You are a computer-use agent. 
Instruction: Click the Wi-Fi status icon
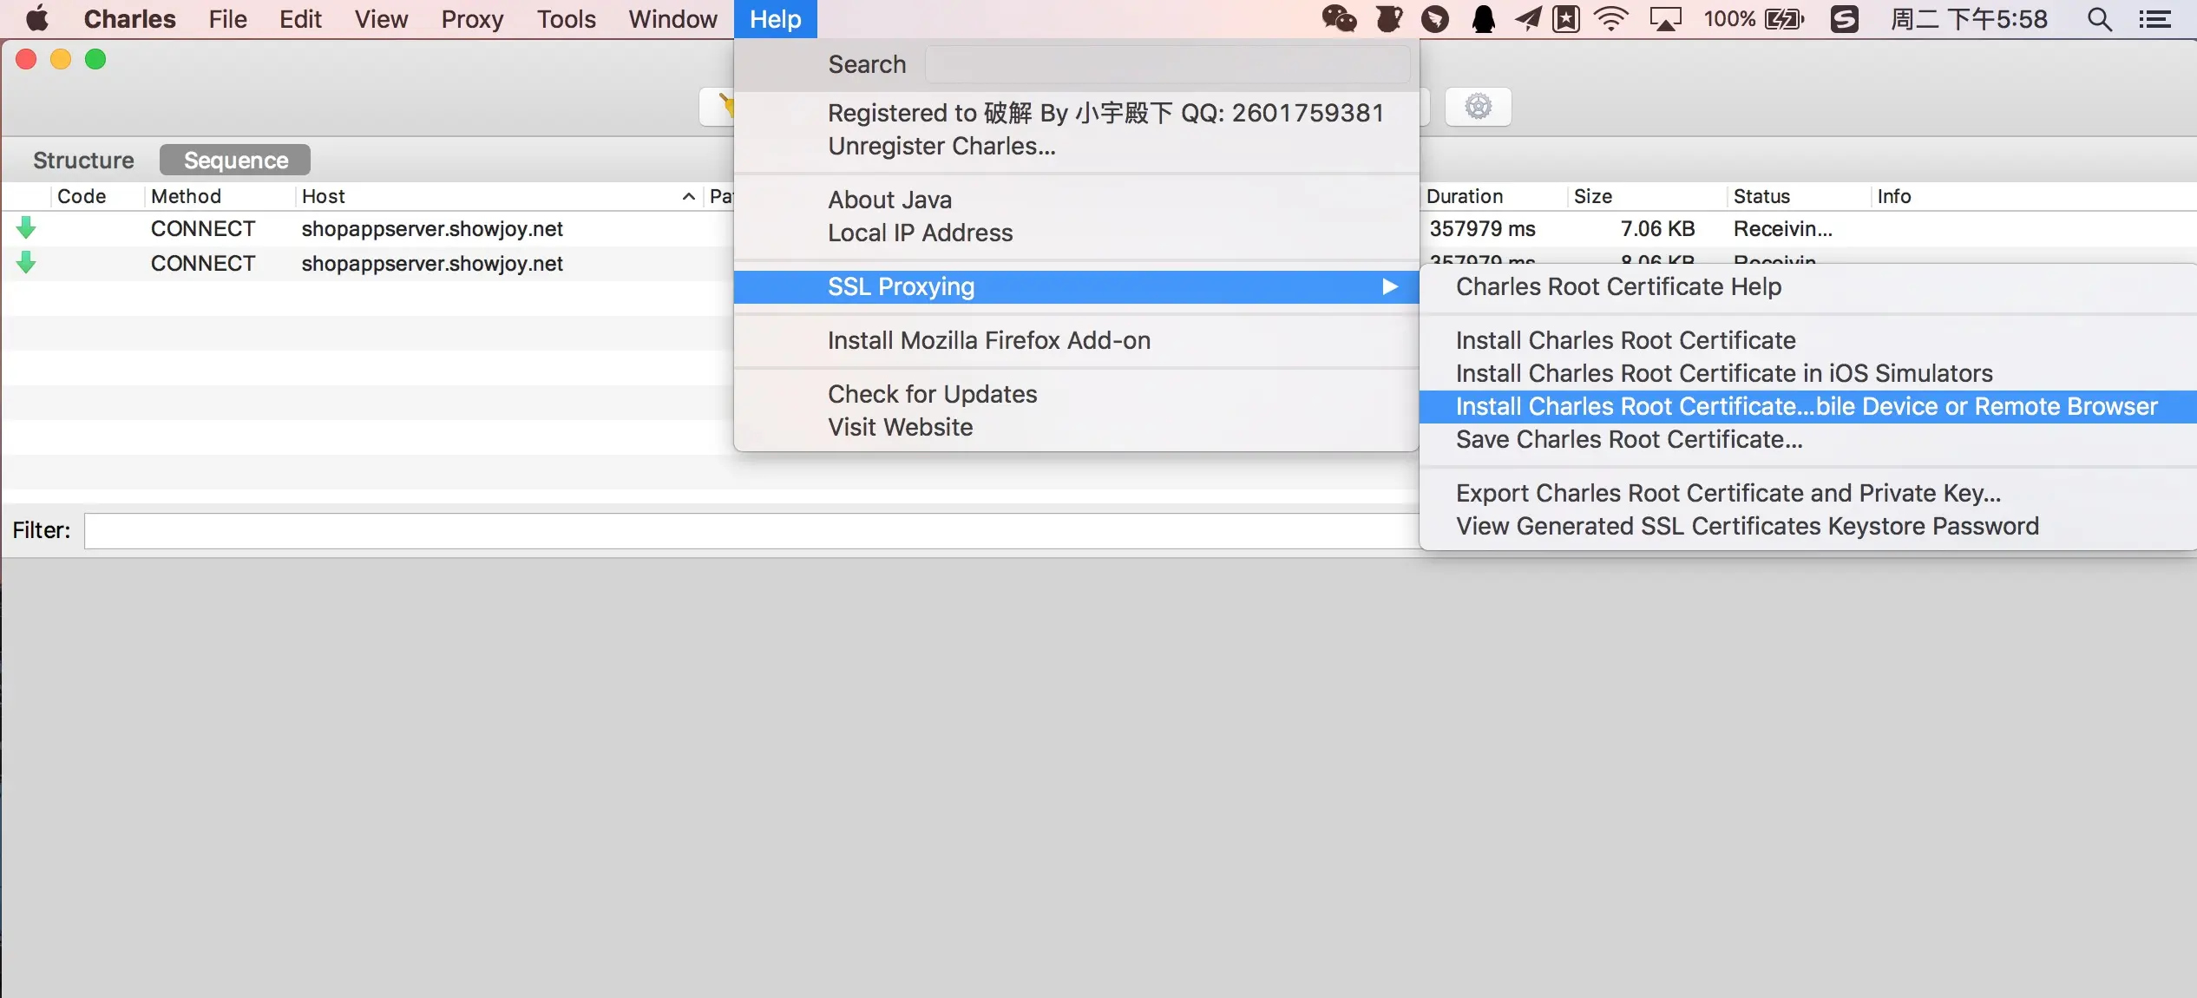[x=1610, y=18]
